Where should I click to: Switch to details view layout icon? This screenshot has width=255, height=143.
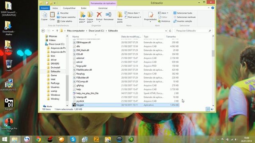(208, 109)
